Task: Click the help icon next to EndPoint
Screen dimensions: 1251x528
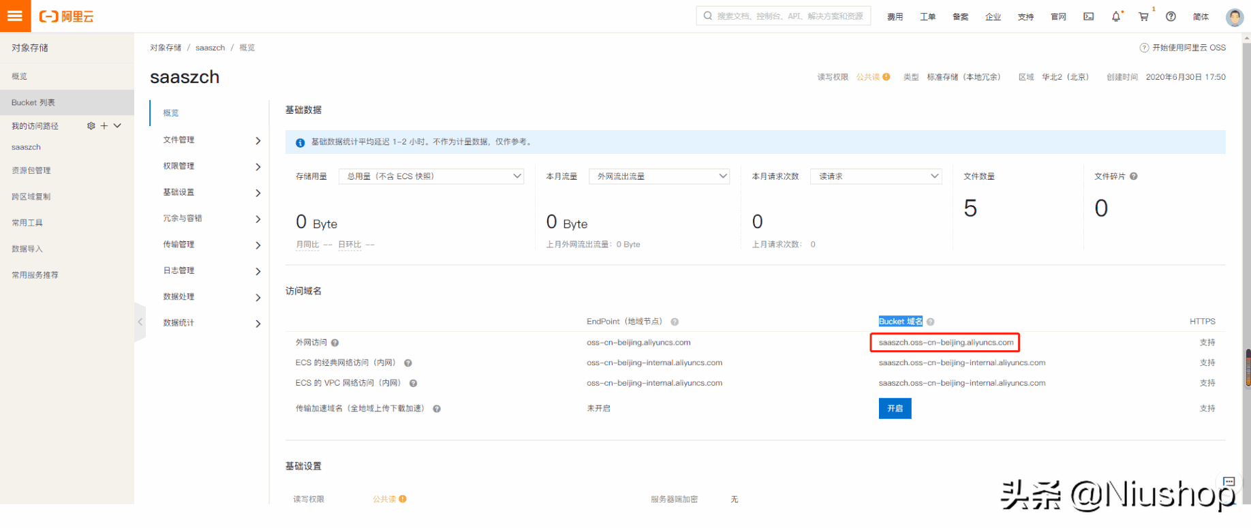Action: [x=675, y=322]
